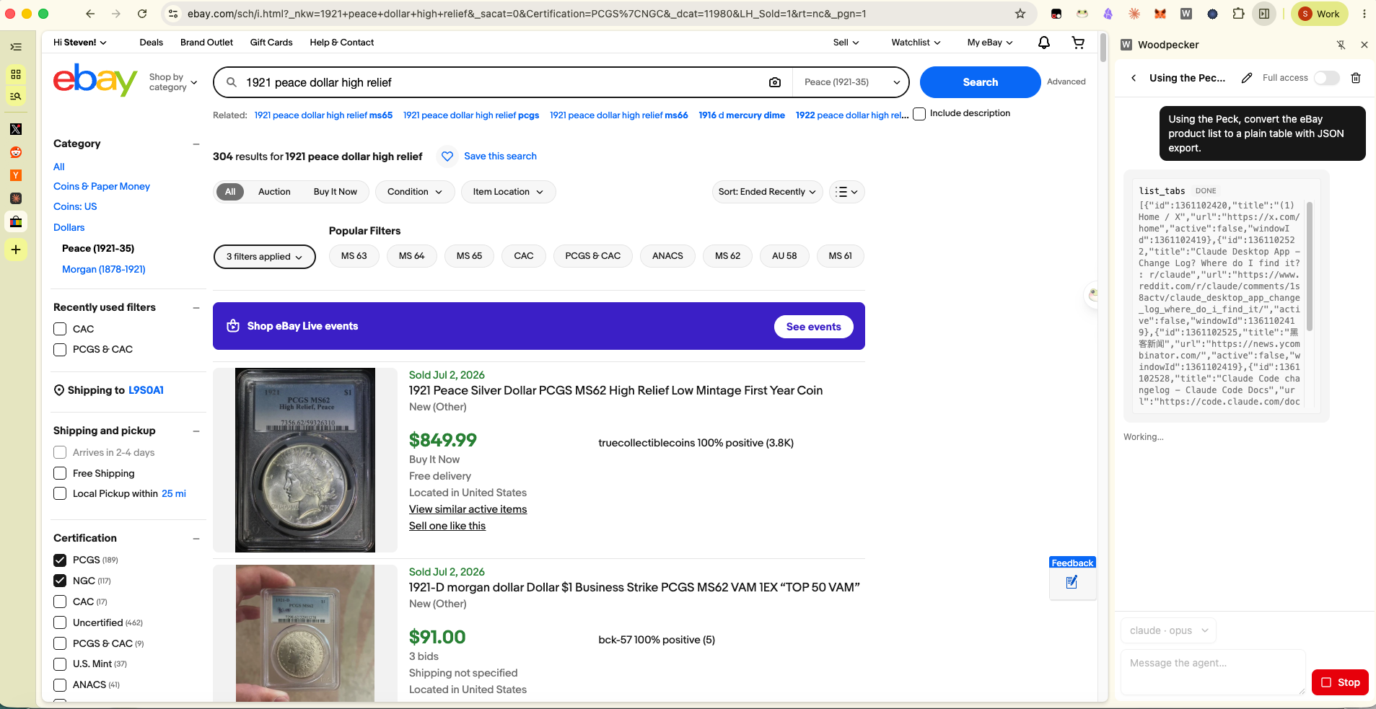Delete the Woodpecker conversation with trash icon
This screenshot has height=709, width=1376.
[x=1356, y=78]
